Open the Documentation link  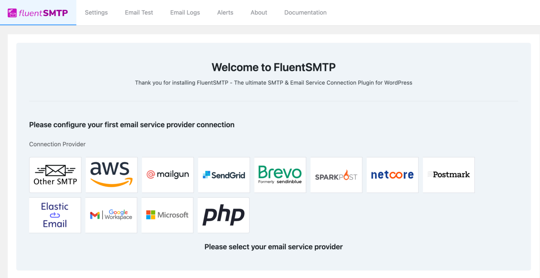(305, 12)
